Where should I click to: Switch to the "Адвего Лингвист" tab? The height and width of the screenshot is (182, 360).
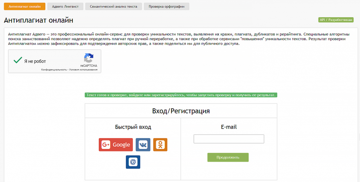(x=65, y=6)
